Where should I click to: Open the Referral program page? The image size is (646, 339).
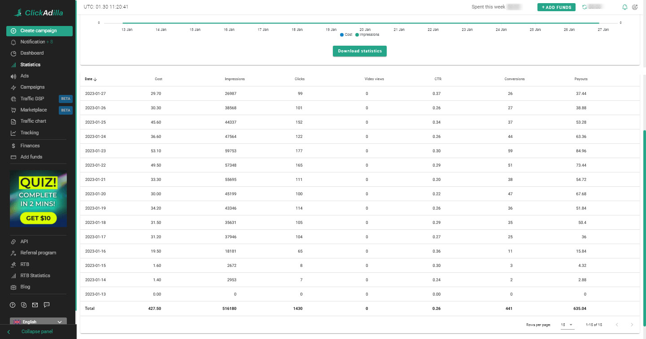(38, 253)
